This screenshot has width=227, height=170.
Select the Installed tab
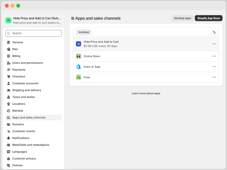(84, 32)
